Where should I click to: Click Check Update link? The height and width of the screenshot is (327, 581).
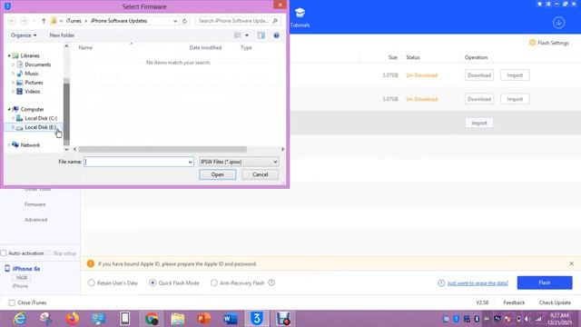point(555,302)
